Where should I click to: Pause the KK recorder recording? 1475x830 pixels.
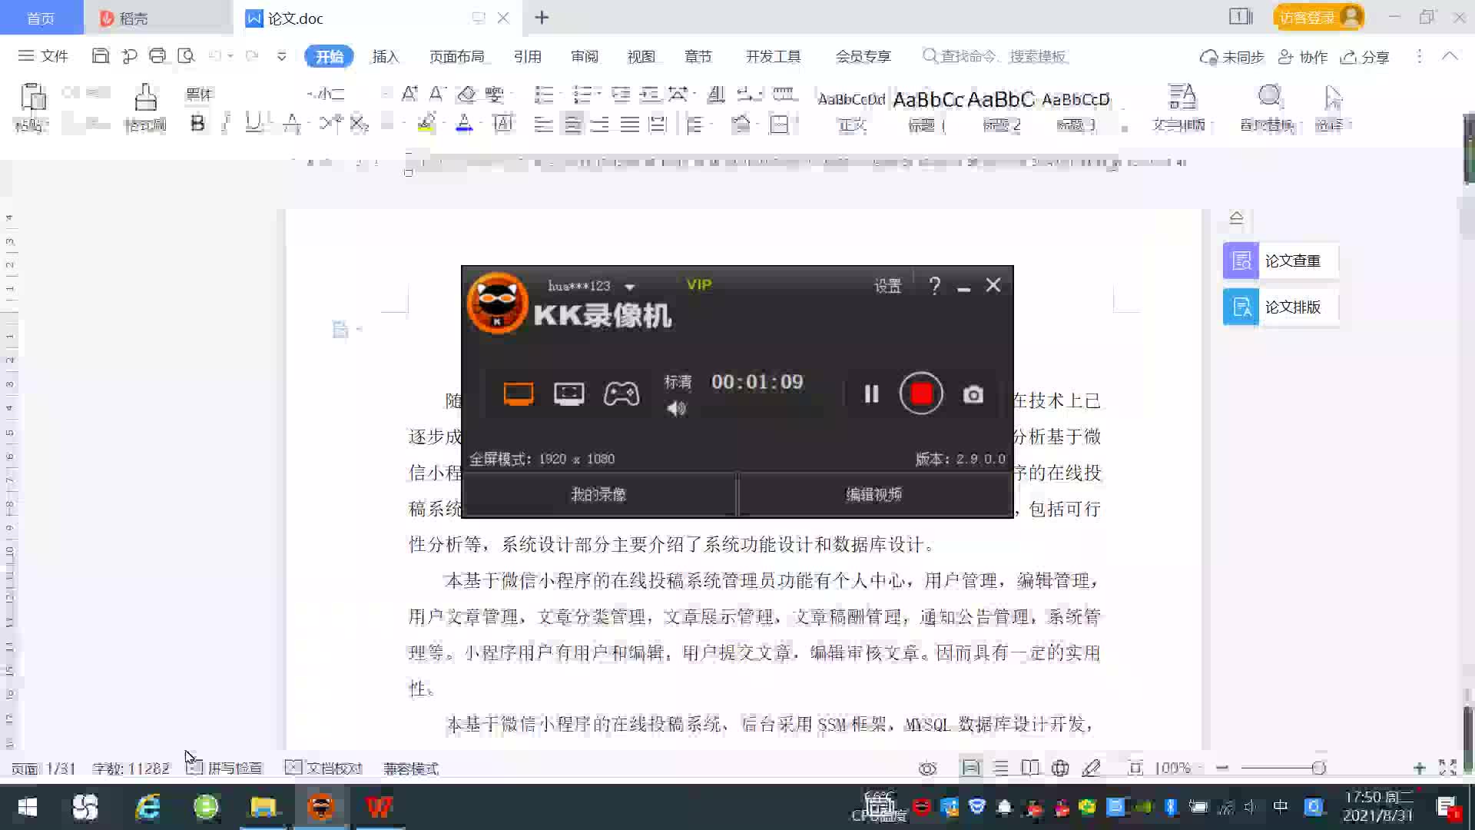(871, 394)
